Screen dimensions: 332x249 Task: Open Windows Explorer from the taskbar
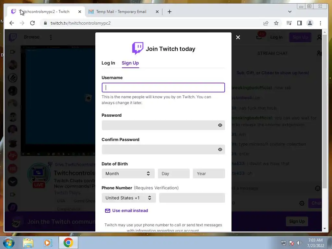click(x=28, y=243)
